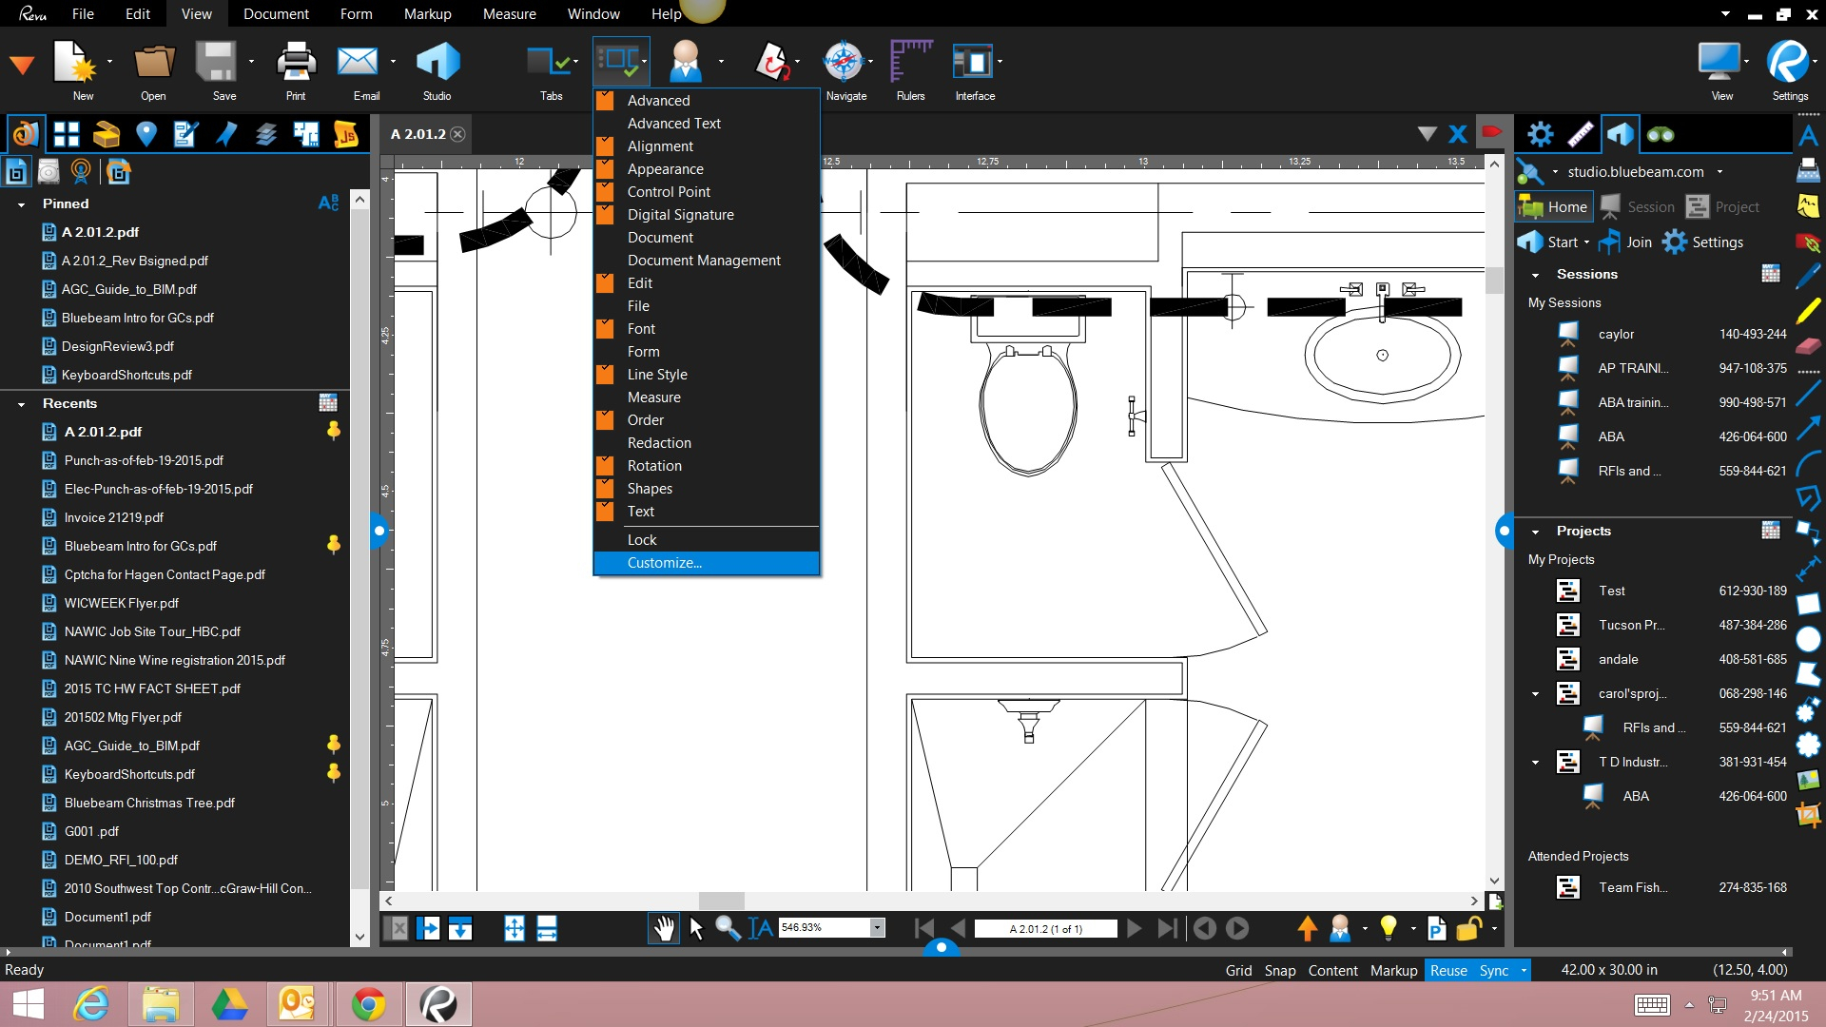1826x1027 pixels.
Task: Toggle the Snap status bar button
Action: coord(1279,970)
